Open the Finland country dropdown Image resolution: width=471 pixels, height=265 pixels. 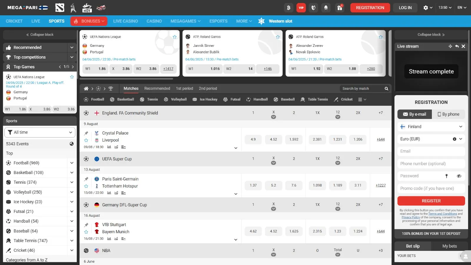click(431, 127)
